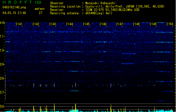The image size is (176, 112).
Task: Click the 2141 time marker
Action: click(x=19, y=24)
